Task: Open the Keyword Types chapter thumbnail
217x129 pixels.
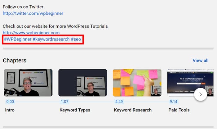Action: pyautogui.click(x=83, y=83)
